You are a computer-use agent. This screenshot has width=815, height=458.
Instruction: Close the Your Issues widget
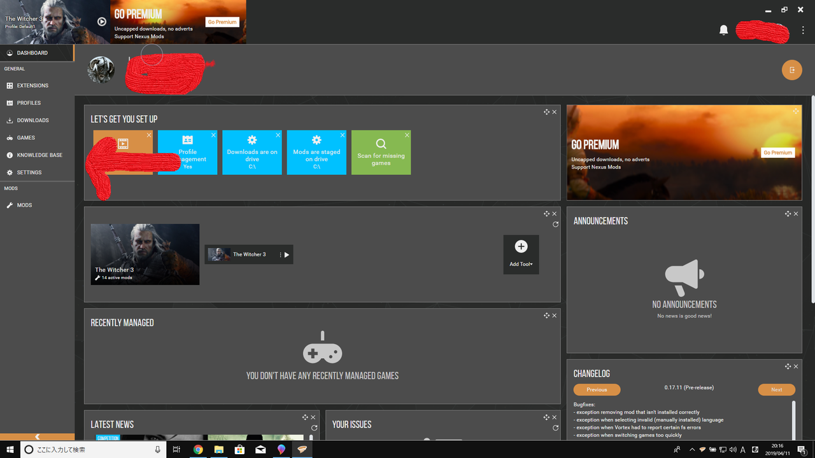[554, 417]
